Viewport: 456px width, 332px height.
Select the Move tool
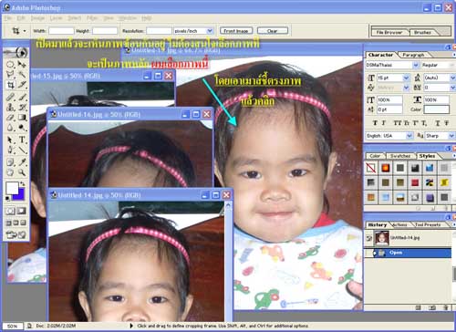(x=22, y=65)
